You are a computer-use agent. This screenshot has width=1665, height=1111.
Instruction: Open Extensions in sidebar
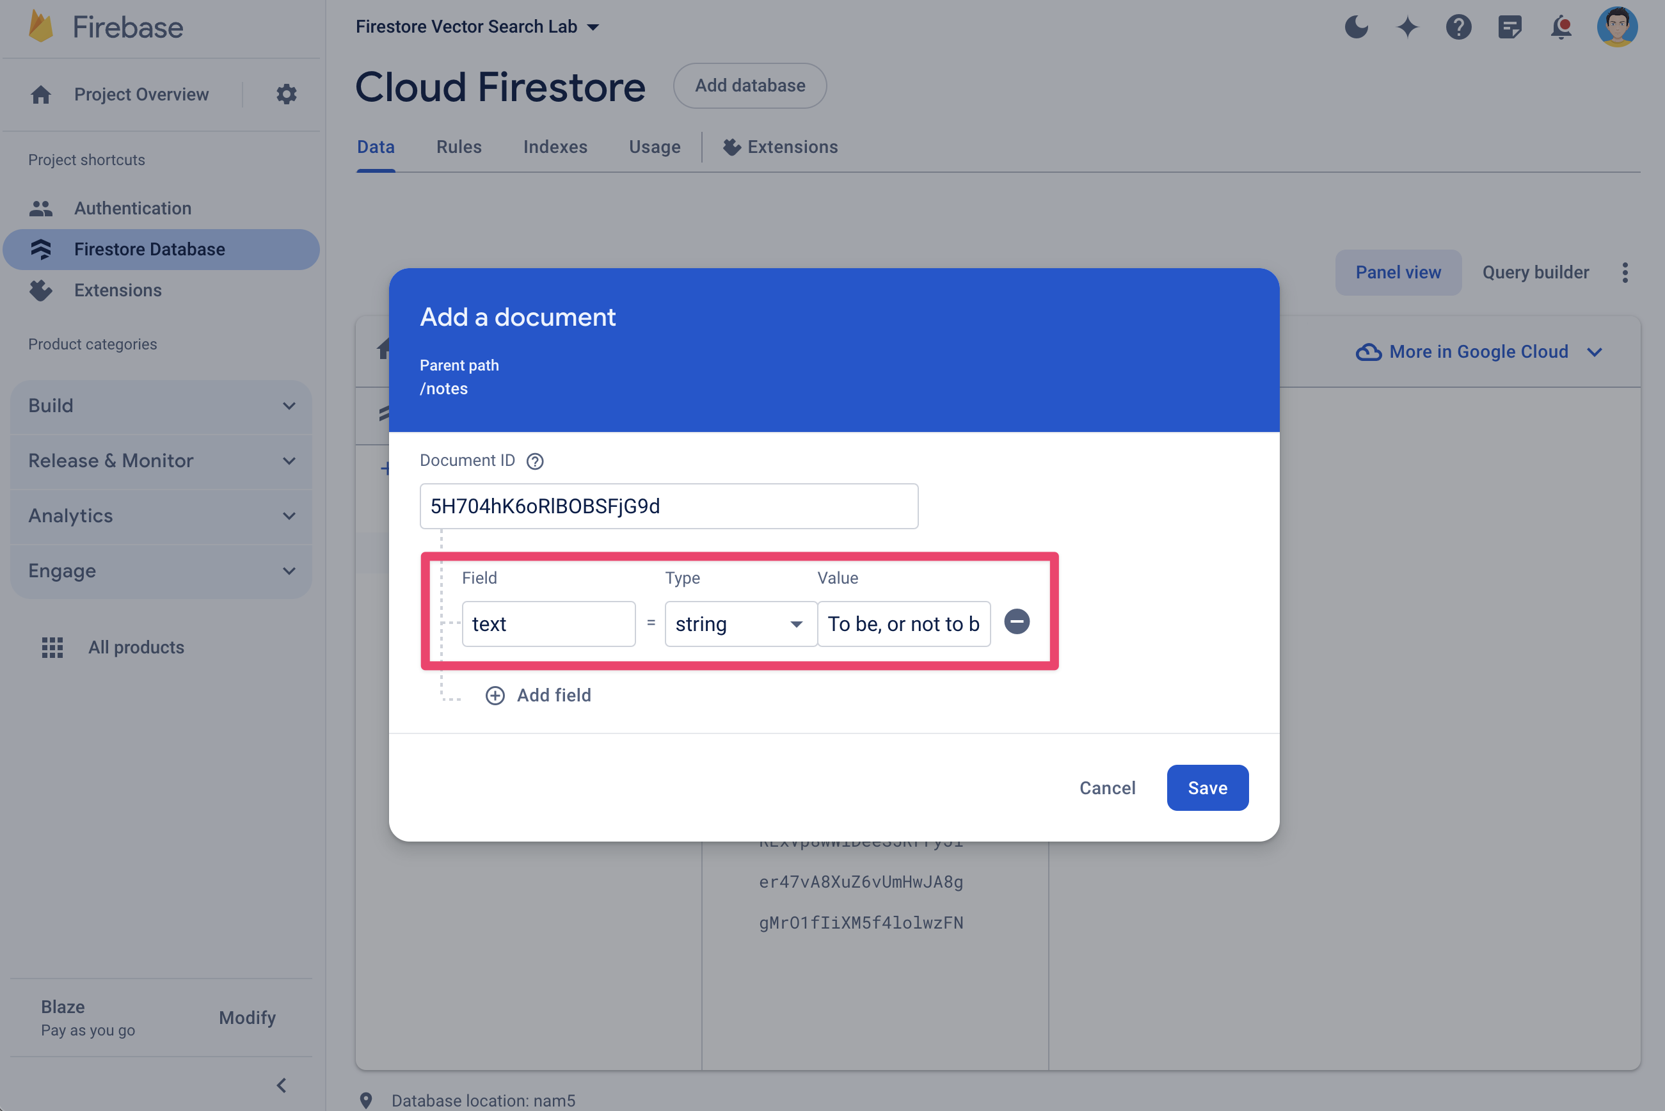116,289
